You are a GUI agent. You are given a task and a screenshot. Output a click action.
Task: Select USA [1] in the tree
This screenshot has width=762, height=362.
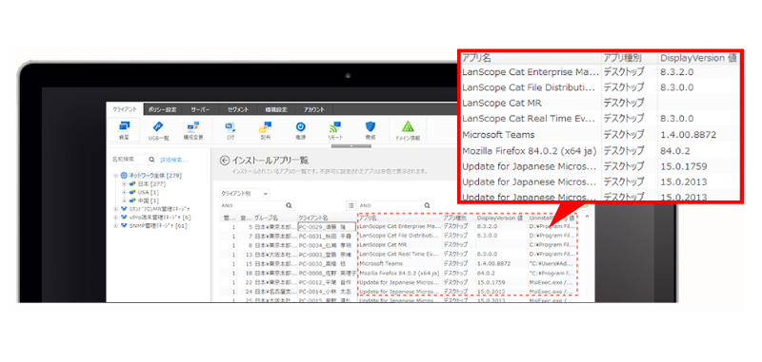tap(149, 192)
